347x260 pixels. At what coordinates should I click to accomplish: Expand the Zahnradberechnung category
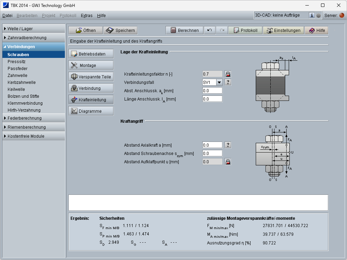coord(34,37)
